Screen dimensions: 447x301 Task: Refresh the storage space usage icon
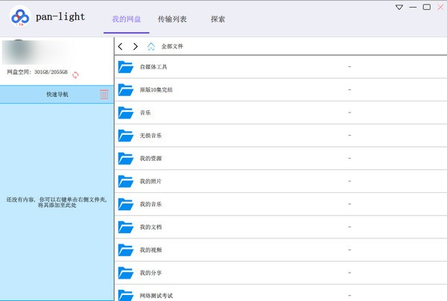(x=75, y=74)
